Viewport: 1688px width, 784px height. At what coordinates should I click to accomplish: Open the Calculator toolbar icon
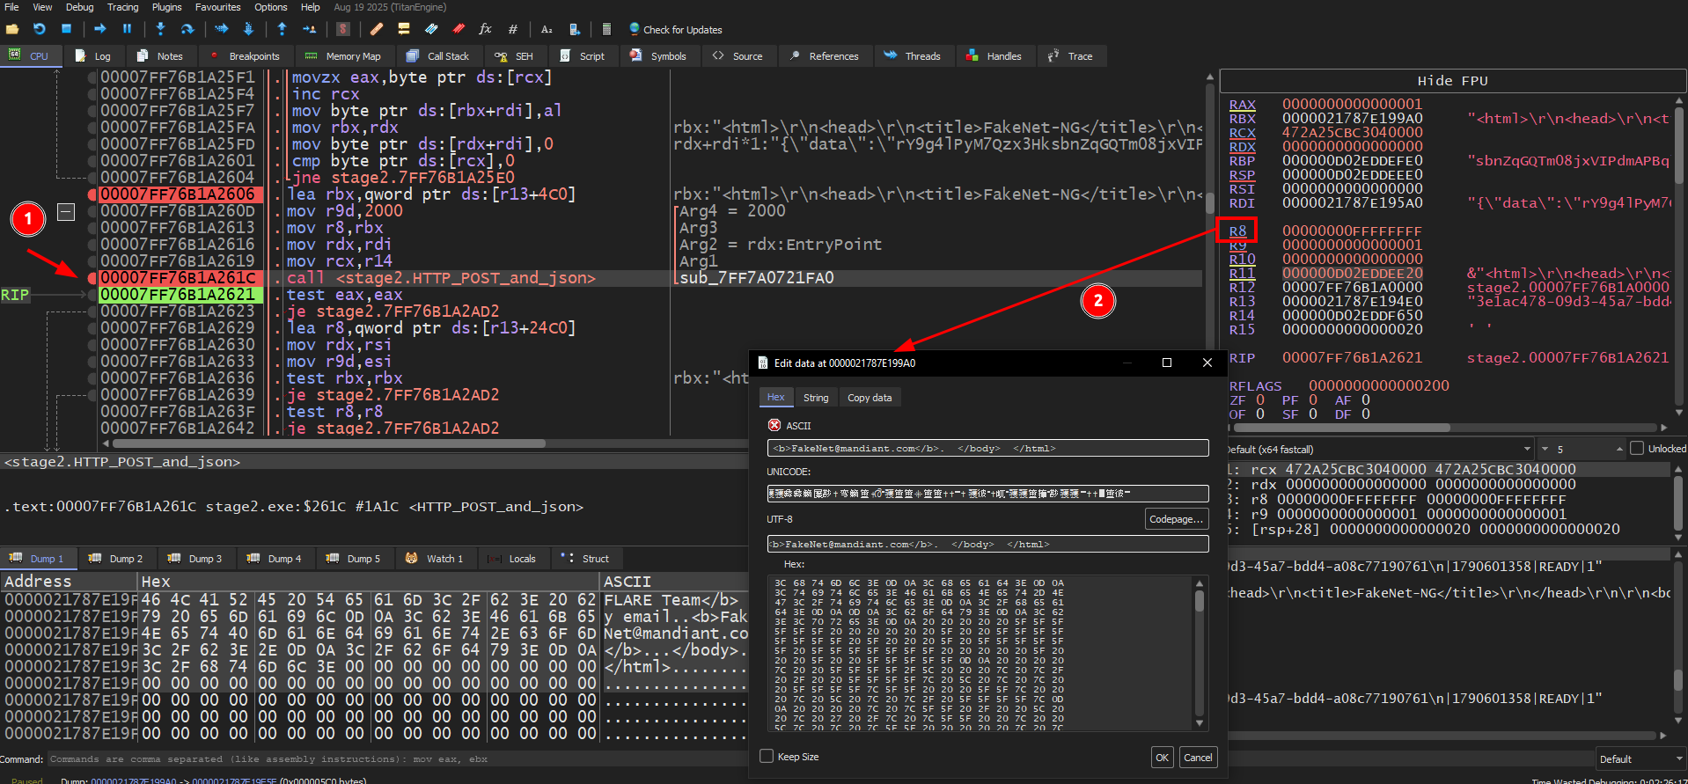(x=606, y=29)
